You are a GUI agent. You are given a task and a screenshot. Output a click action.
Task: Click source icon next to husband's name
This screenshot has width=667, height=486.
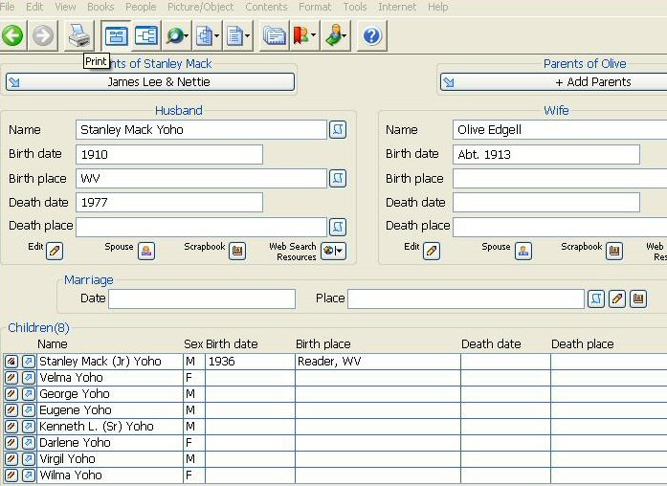click(338, 129)
